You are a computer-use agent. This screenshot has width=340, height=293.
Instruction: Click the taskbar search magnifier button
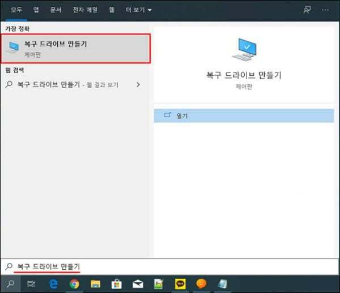[10, 284]
